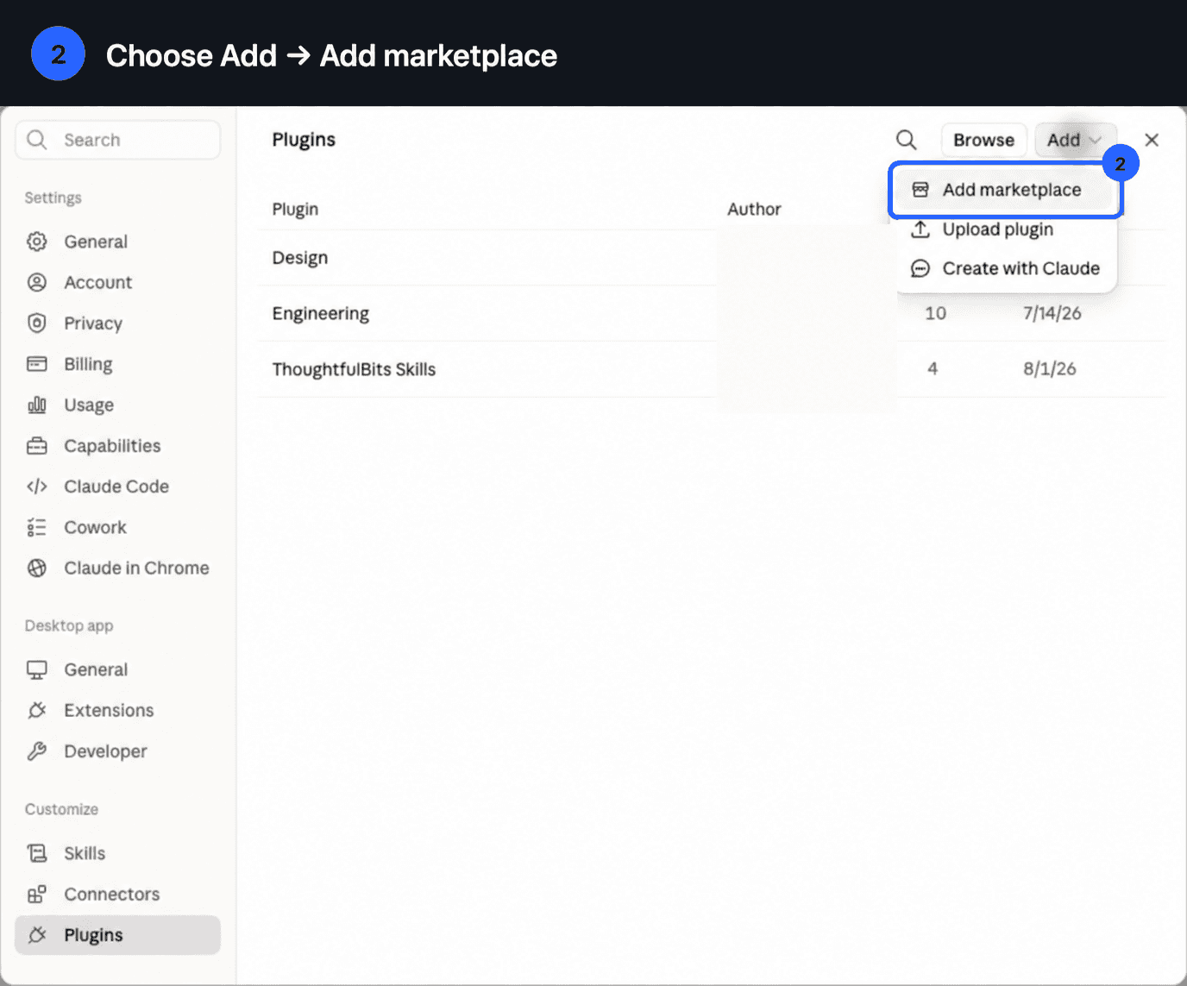Open Developer settings
This screenshot has height=986, width=1187.
point(118,751)
